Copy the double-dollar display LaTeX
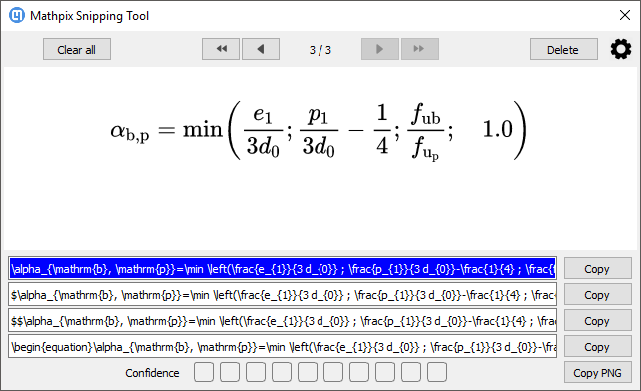The height and width of the screenshot is (391, 641). [x=598, y=321]
